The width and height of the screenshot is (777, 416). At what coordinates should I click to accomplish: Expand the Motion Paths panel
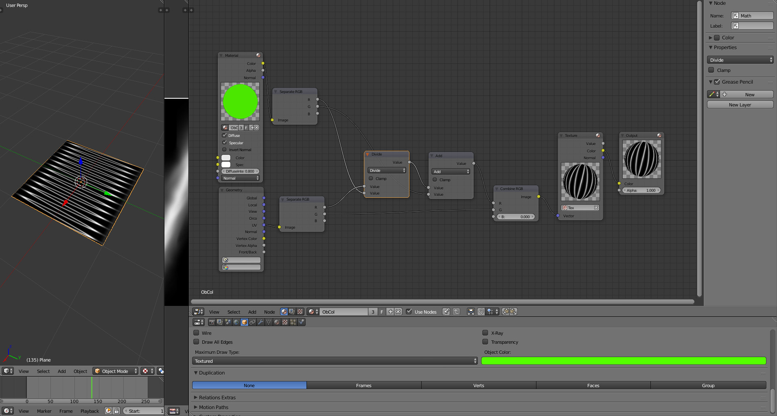tap(214, 407)
